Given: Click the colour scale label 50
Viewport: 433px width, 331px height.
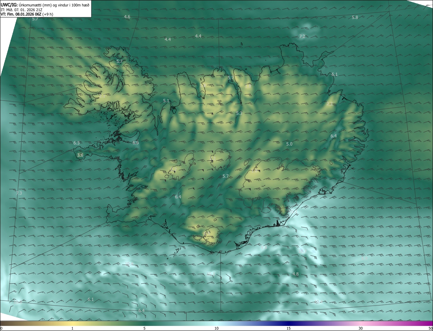Looking at the screenshot, I should [430, 328].
